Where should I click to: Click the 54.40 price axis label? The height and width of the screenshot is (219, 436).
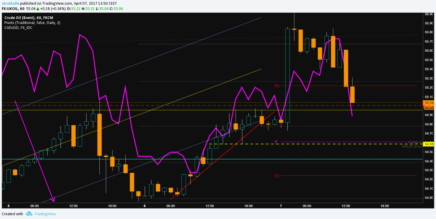(429, 161)
